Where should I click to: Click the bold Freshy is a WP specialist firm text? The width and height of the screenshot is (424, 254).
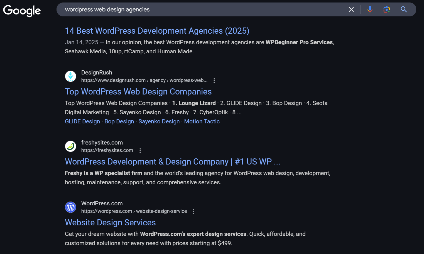click(x=104, y=173)
